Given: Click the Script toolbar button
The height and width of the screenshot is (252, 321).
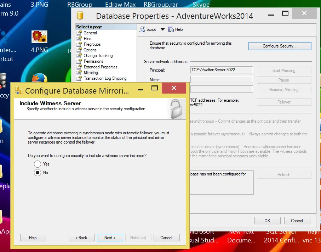Looking at the screenshot, I should 148,29.
